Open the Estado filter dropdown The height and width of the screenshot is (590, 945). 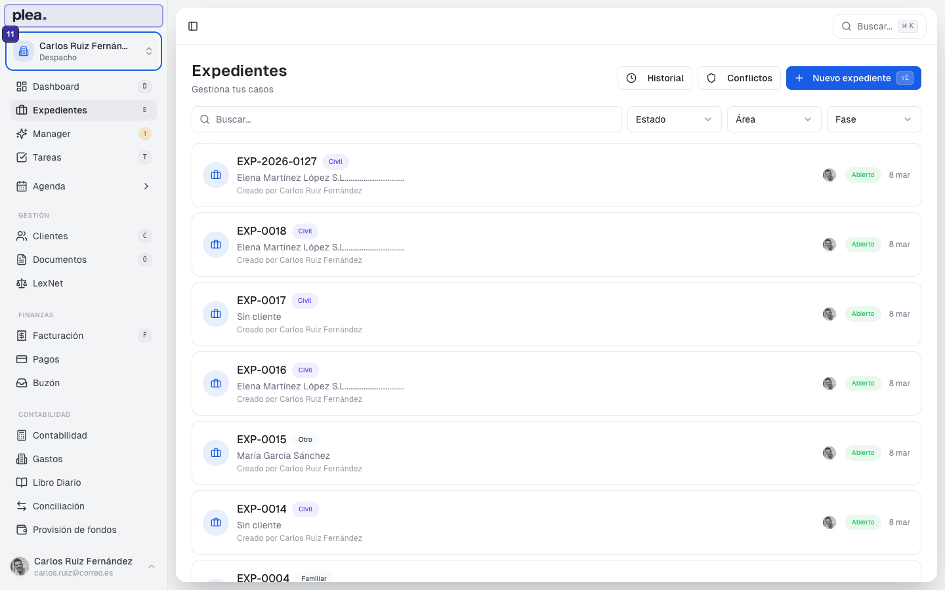(x=674, y=119)
